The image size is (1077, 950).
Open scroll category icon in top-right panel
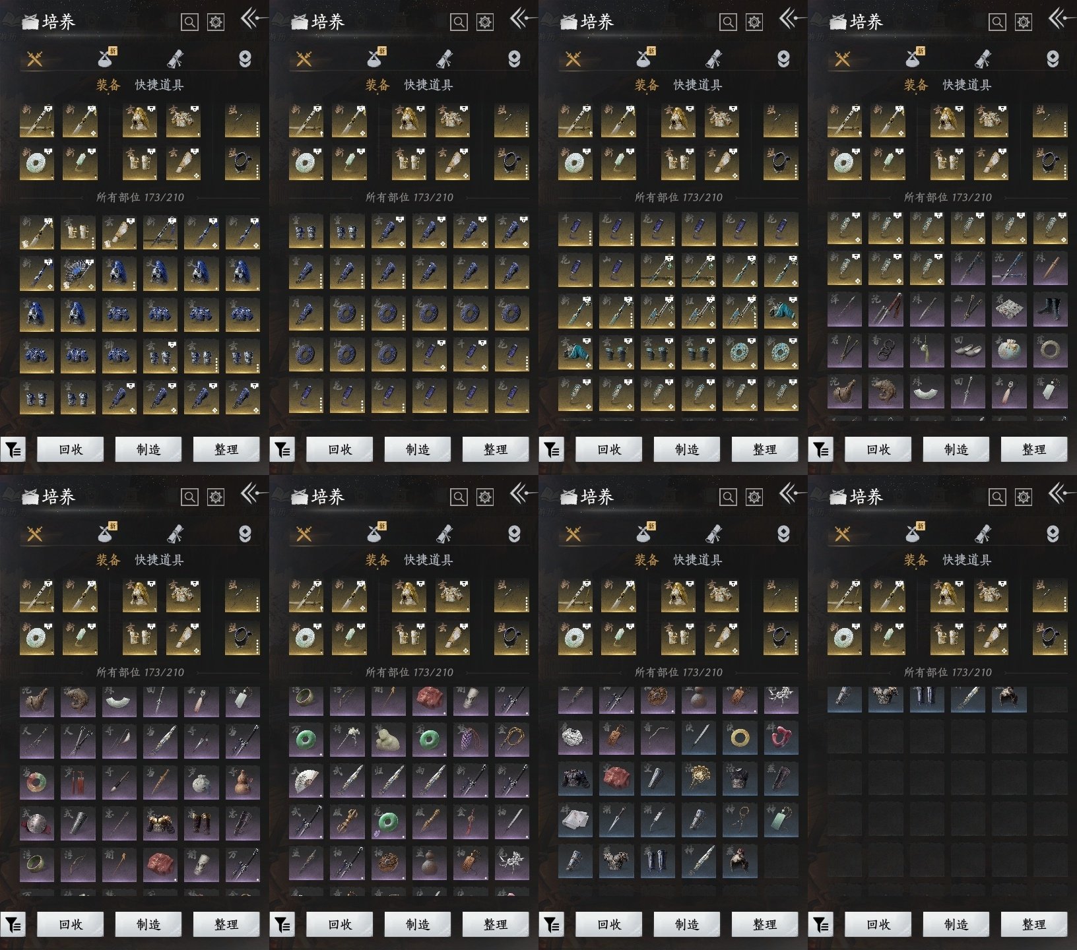[983, 59]
